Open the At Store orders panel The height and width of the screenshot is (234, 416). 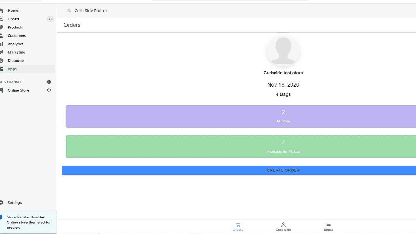pos(283,116)
